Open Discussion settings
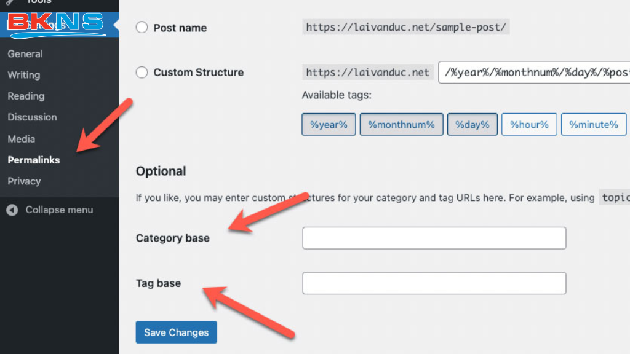 (32, 117)
